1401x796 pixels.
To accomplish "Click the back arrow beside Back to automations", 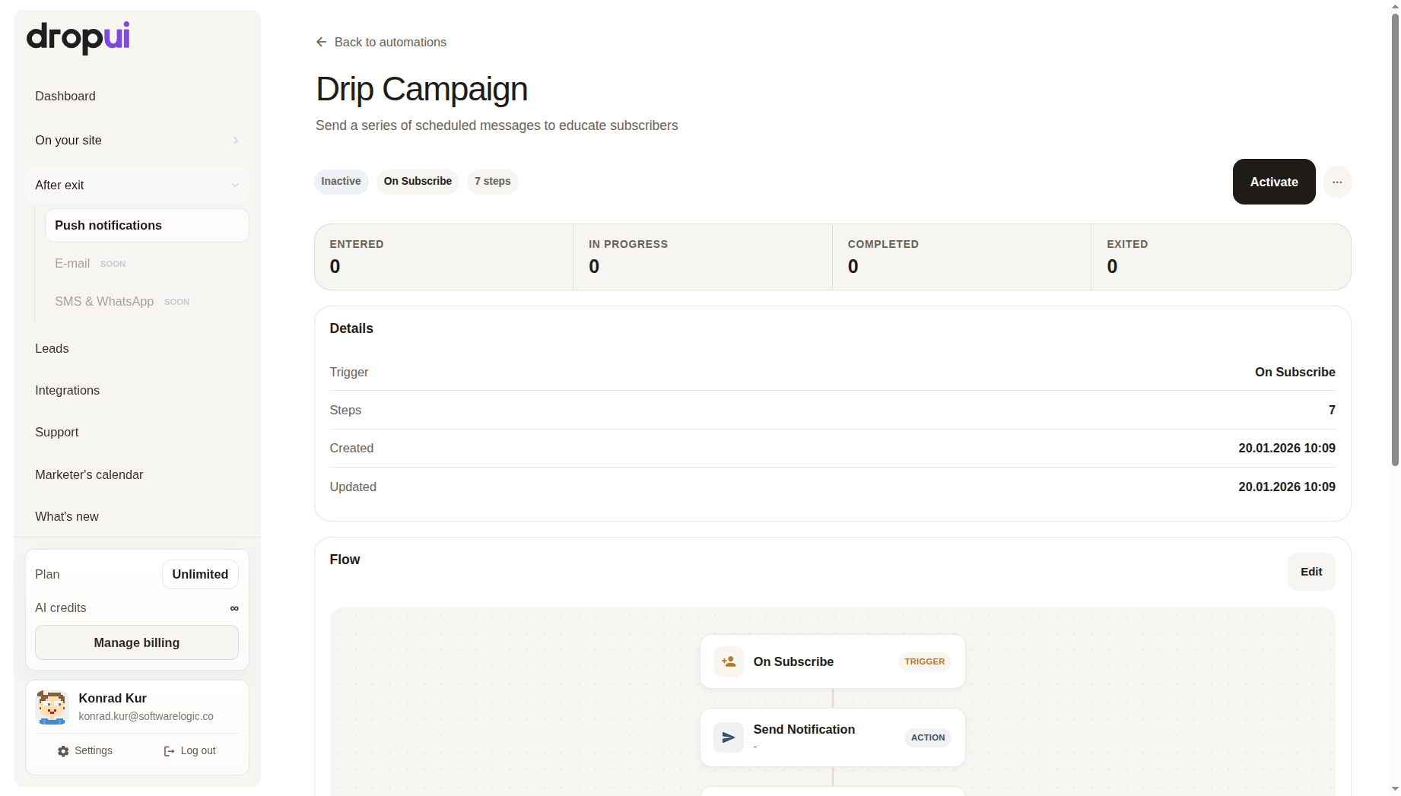I will click(x=320, y=42).
